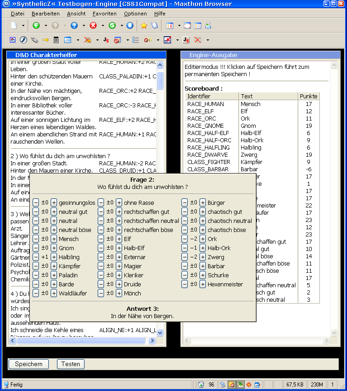Click left panel horizontal scroll-right arrow
Image resolution: width=347 pixels, height=391 pixels.
(x=152, y=340)
